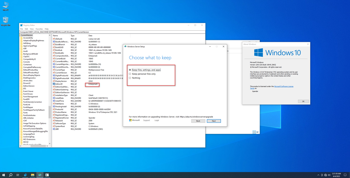
Task: Open the taskbar clock and date
Action: [x=337, y=175]
